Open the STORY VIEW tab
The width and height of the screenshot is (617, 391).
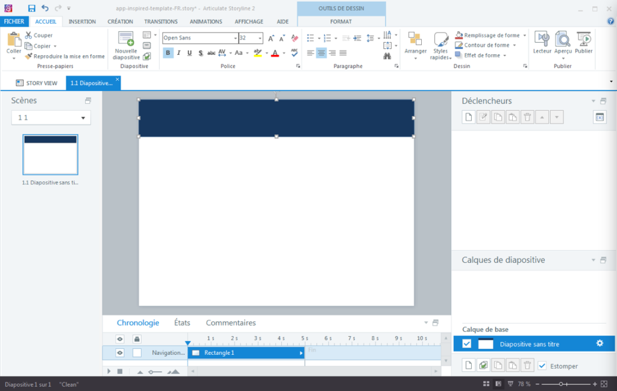tap(37, 83)
